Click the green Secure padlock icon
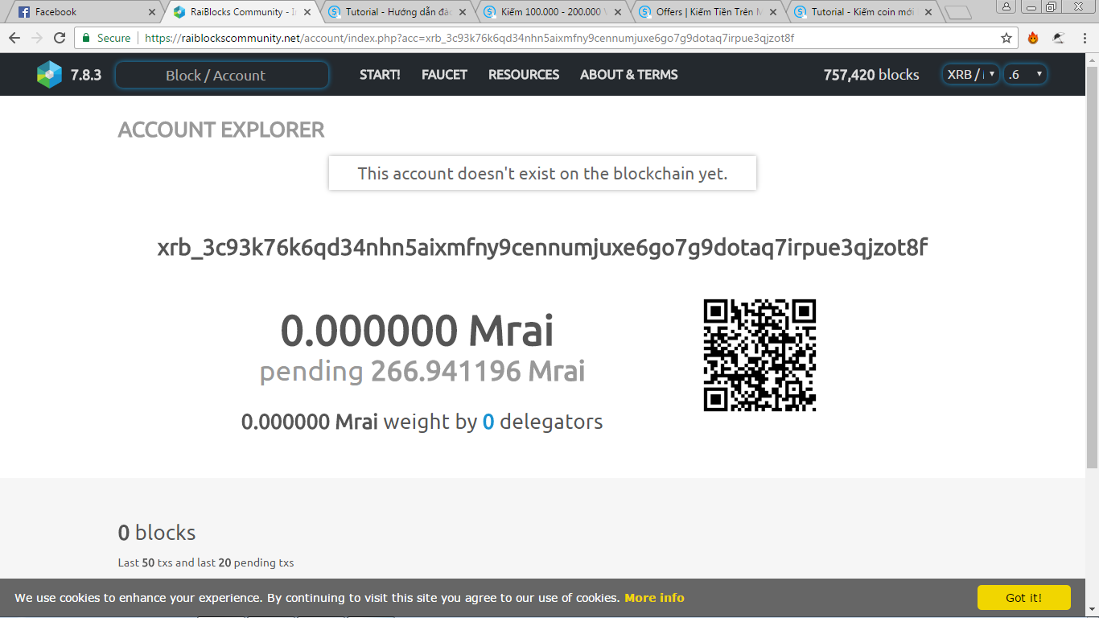This screenshot has height=618, width=1099. (86, 38)
